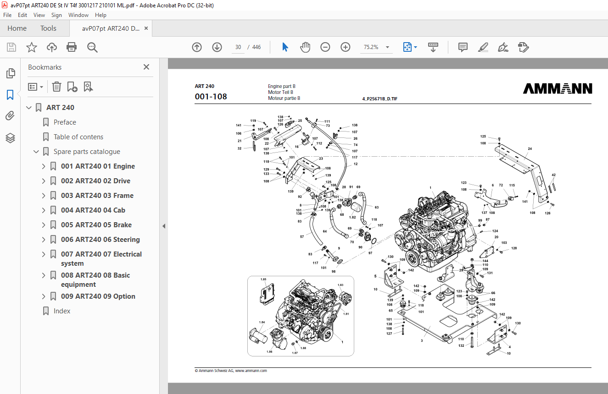Collapse the ART 240 bookmark tree
This screenshot has height=394, width=608.
29,108
